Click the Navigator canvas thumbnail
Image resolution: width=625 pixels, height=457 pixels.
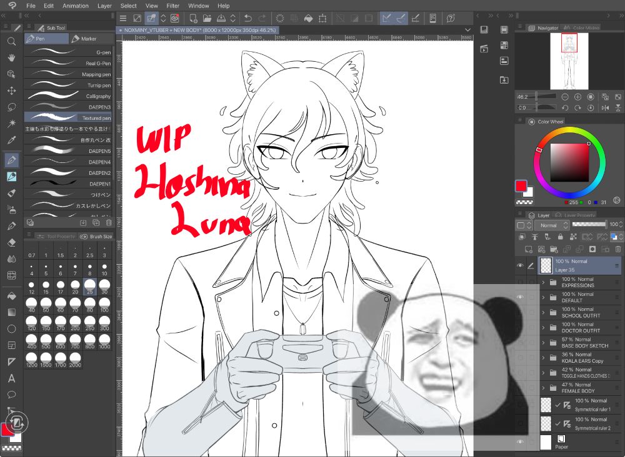point(569,61)
